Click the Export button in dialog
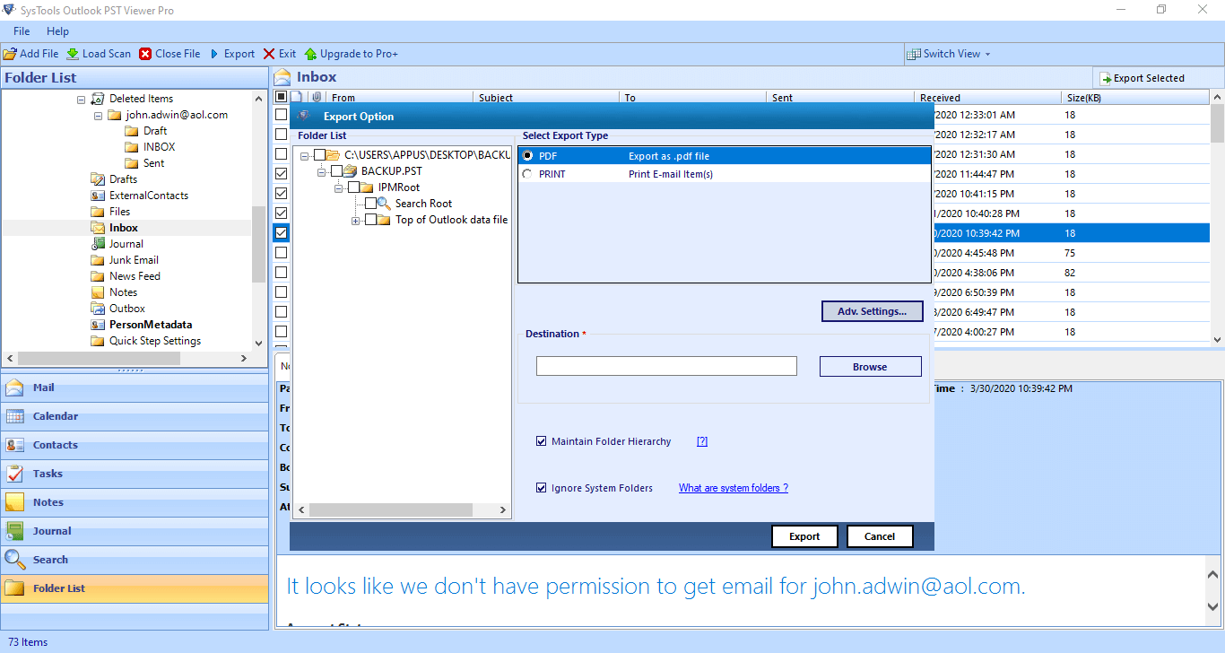Viewport: 1225px width, 653px height. point(804,536)
